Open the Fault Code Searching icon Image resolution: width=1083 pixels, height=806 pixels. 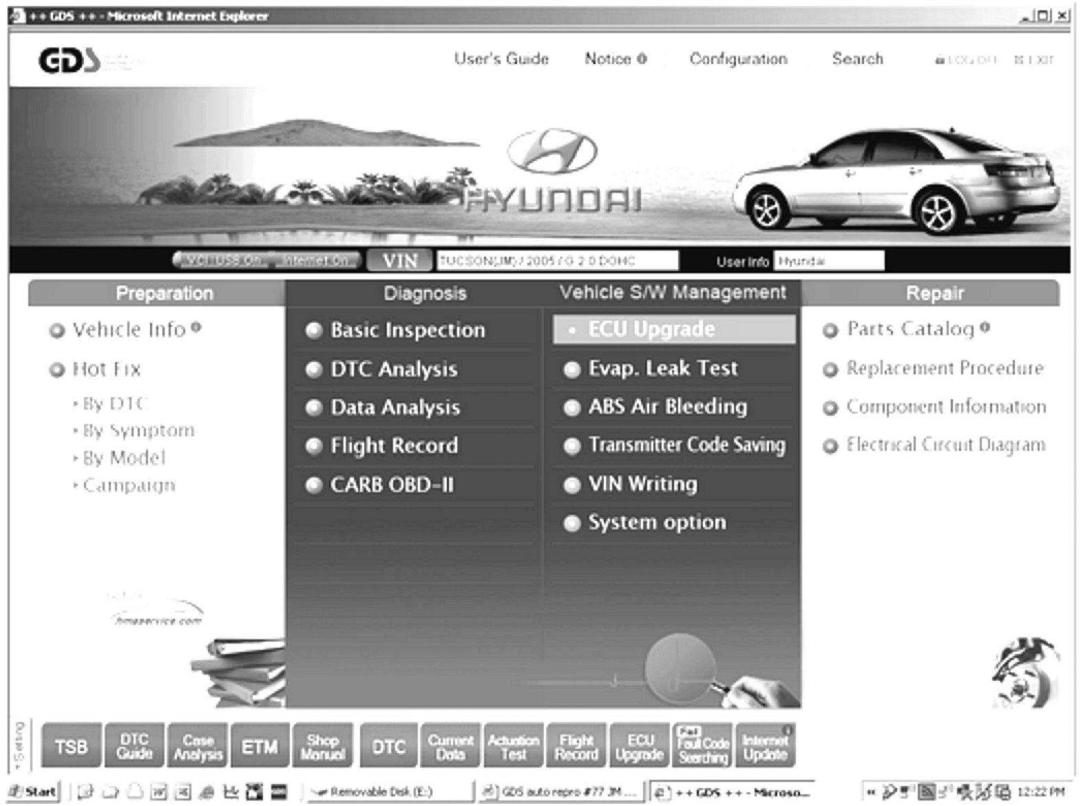pyautogui.click(x=703, y=746)
